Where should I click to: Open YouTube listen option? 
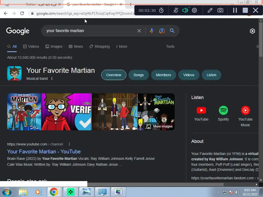click(201, 114)
